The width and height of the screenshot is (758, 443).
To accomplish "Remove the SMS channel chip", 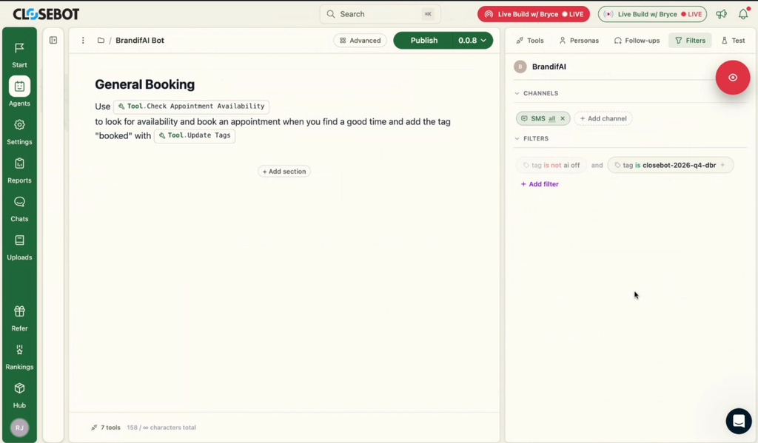I will coord(563,118).
